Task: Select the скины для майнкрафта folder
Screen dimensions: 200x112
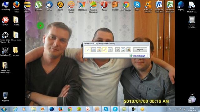Action: pos(5,68)
